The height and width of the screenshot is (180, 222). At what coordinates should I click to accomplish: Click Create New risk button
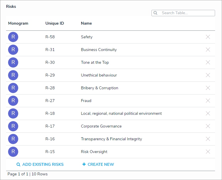pos(98,164)
